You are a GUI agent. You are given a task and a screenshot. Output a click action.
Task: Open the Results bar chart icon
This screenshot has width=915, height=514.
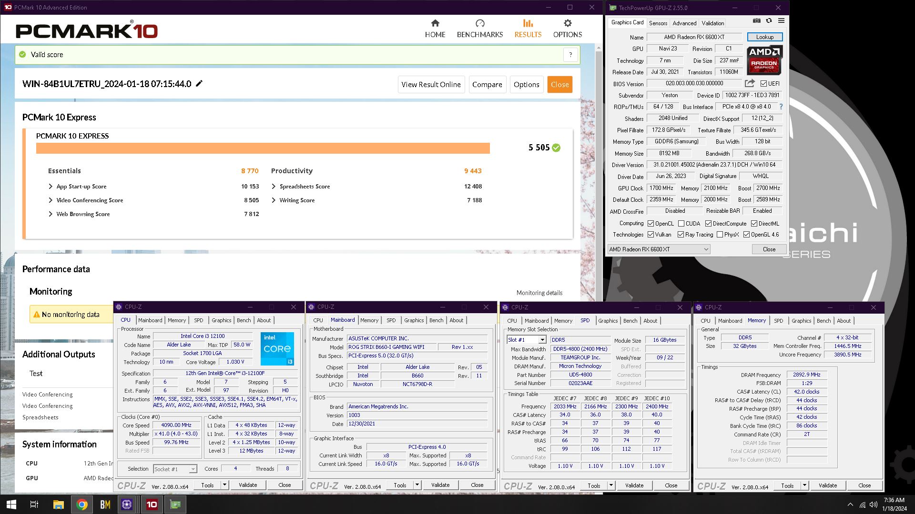(528, 23)
